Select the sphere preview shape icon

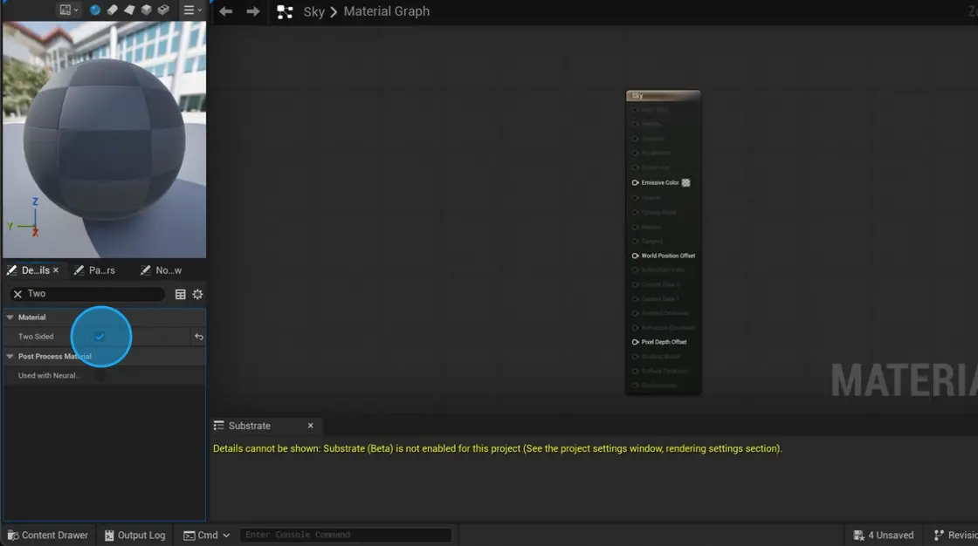(94, 10)
